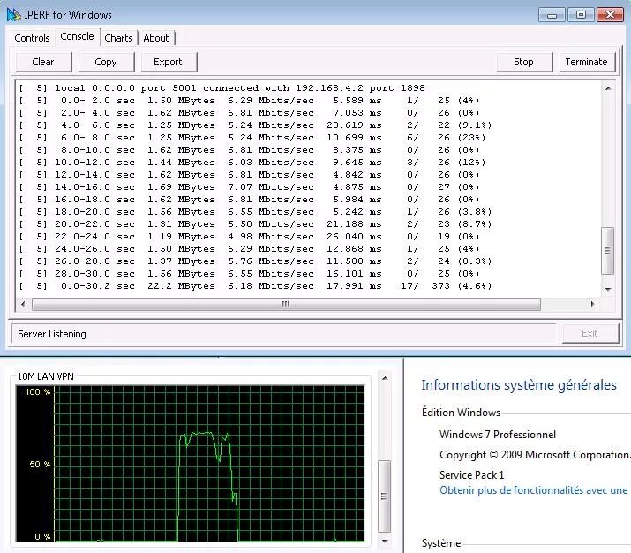The image size is (631, 553).
Task: Export the console results
Action: (x=169, y=62)
